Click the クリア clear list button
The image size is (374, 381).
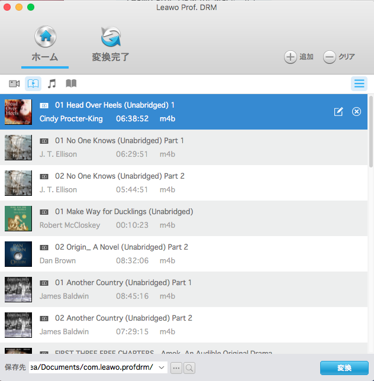pyautogui.click(x=338, y=57)
